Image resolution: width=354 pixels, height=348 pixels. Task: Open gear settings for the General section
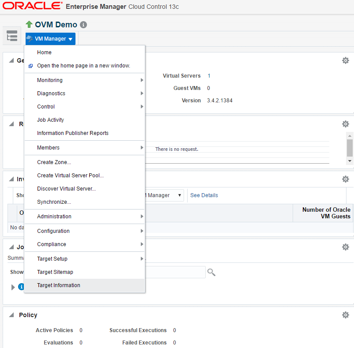(346, 60)
